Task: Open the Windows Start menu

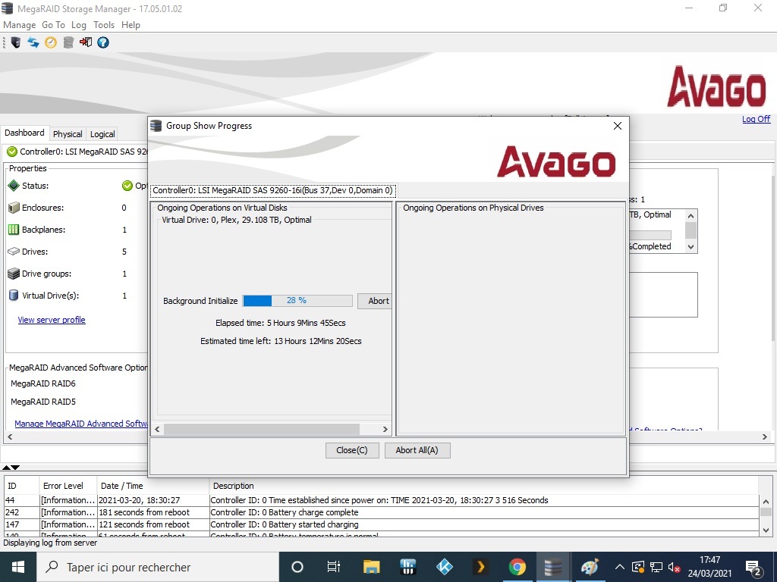Action: tap(18, 567)
